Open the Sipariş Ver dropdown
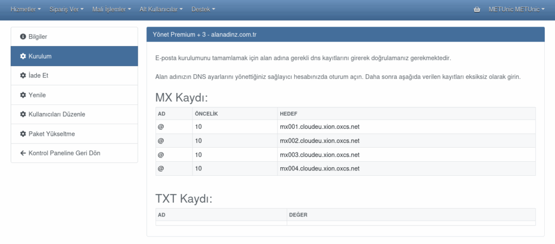Viewport: 555px width, 244px height. click(66, 9)
